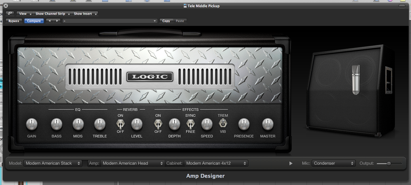Click the link chain icon button
Viewport: 411px width, 185px height.
10,14
